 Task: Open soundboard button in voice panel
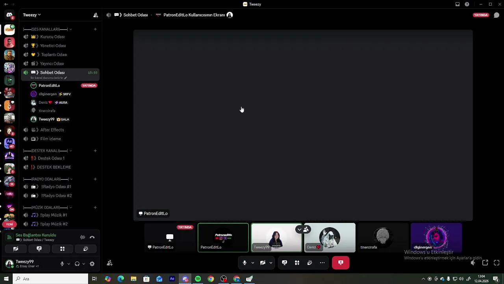pyautogui.click(x=86, y=249)
